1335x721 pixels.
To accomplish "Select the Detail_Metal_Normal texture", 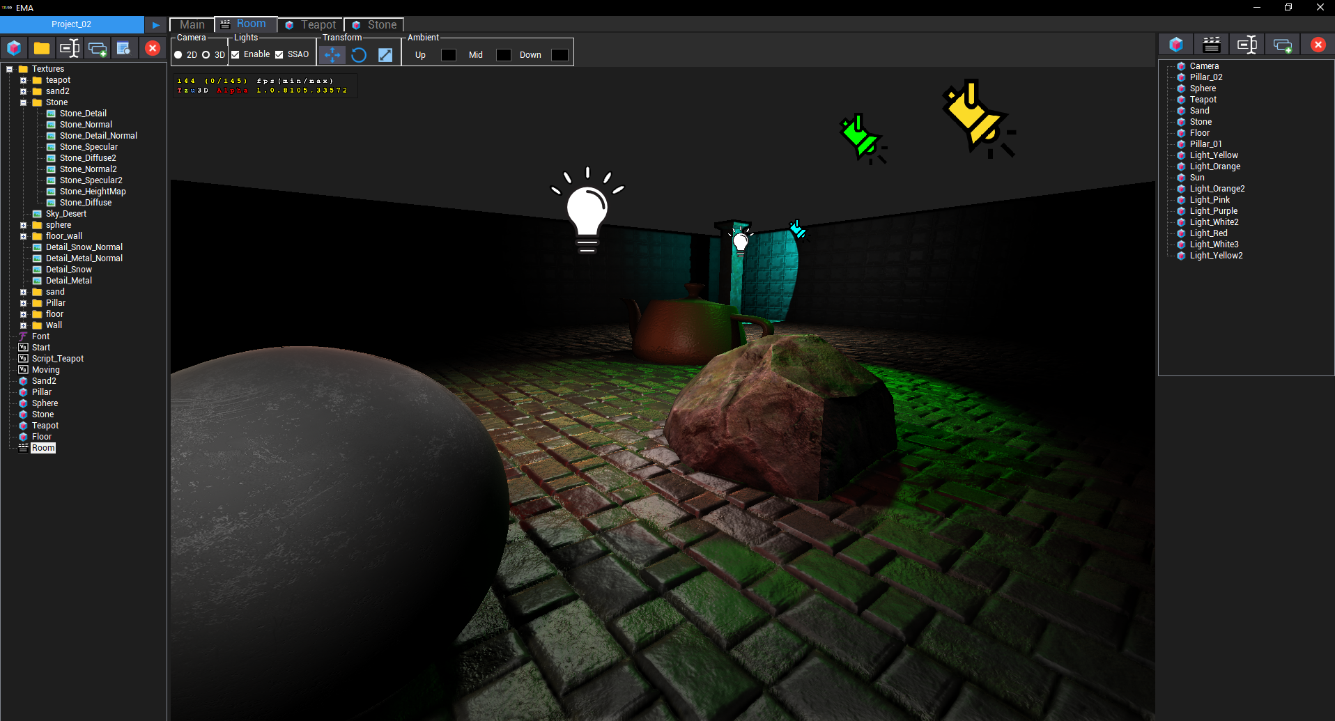I will coord(84,258).
